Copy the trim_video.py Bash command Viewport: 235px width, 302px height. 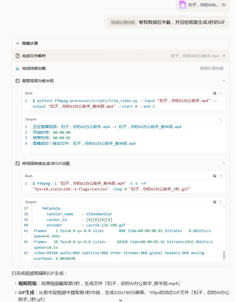click(x=221, y=93)
